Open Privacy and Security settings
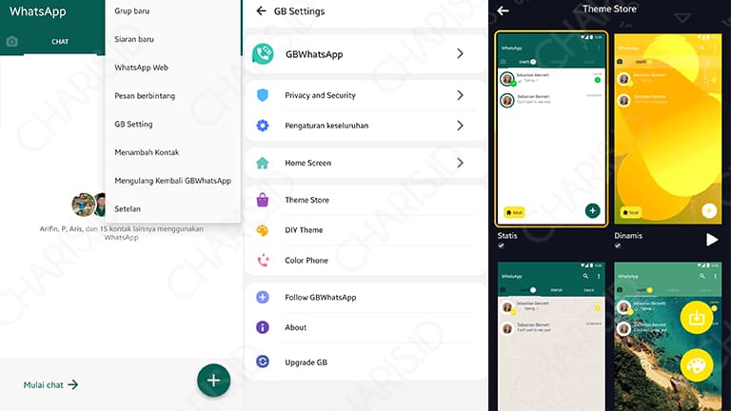The height and width of the screenshot is (411, 731). point(365,95)
